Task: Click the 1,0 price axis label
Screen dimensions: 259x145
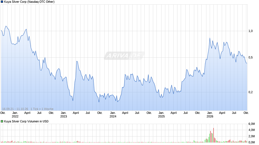Action: point(250,31)
